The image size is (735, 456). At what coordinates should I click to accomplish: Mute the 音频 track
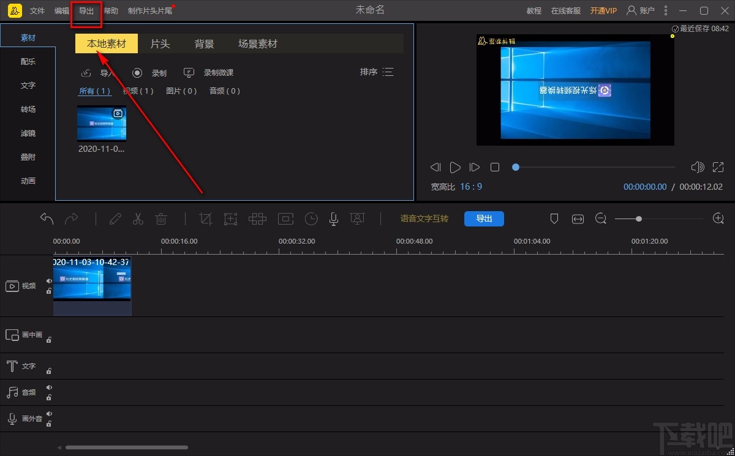[50, 387]
